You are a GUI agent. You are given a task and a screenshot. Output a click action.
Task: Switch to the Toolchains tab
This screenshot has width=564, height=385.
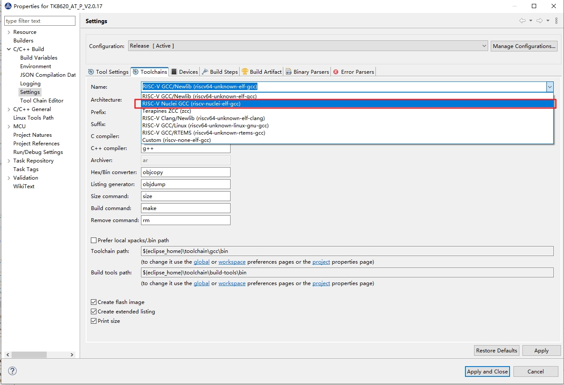[150, 72]
